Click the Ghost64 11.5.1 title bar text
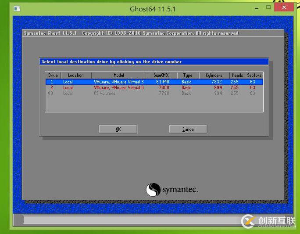 [153, 9]
